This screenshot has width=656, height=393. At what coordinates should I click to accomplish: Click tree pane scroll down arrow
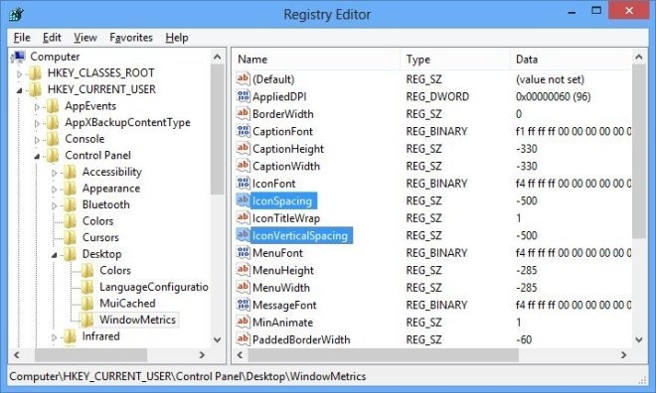pyautogui.click(x=217, y=339)
